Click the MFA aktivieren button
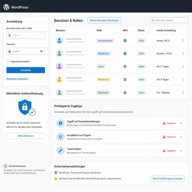192x192 pixels. [x=25, y=136]
